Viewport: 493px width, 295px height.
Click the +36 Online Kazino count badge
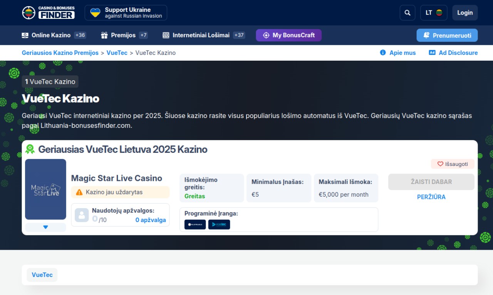pyautogui.click(x=80, y=35)
